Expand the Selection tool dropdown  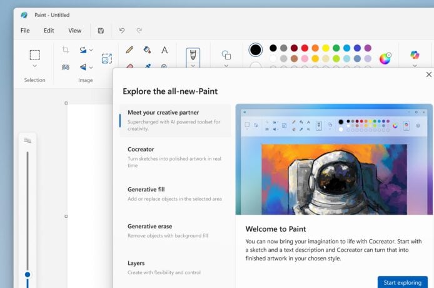[x=34, y=66]
